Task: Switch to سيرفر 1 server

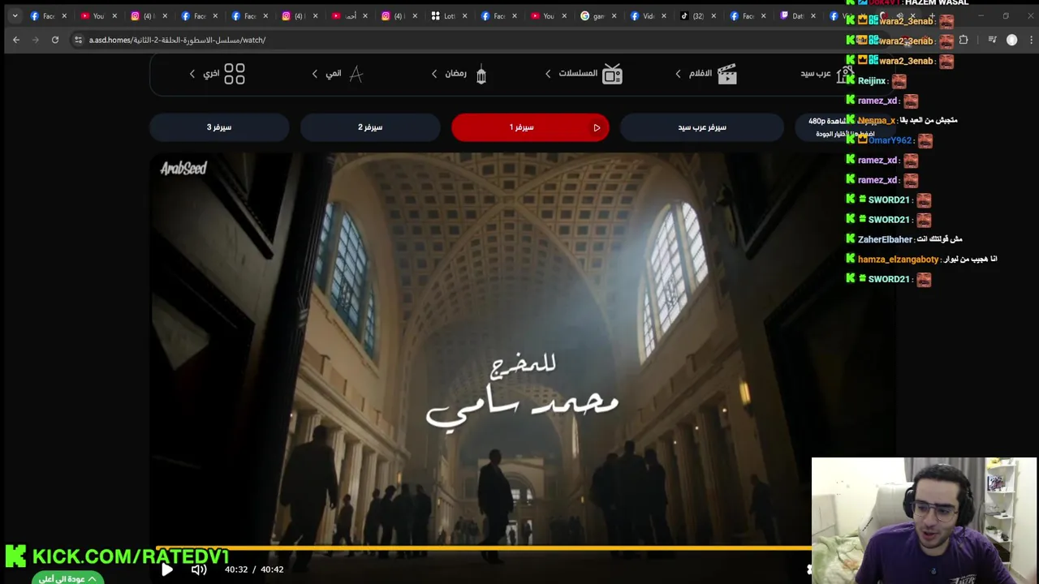Action: click(530, 127)
